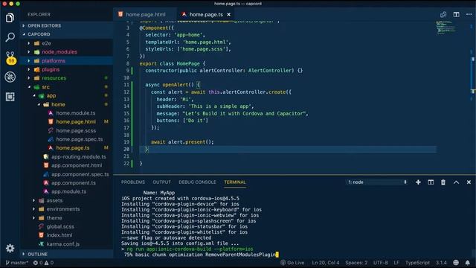Split the terminal panel
476x268 pixels.
click(431, 182)
